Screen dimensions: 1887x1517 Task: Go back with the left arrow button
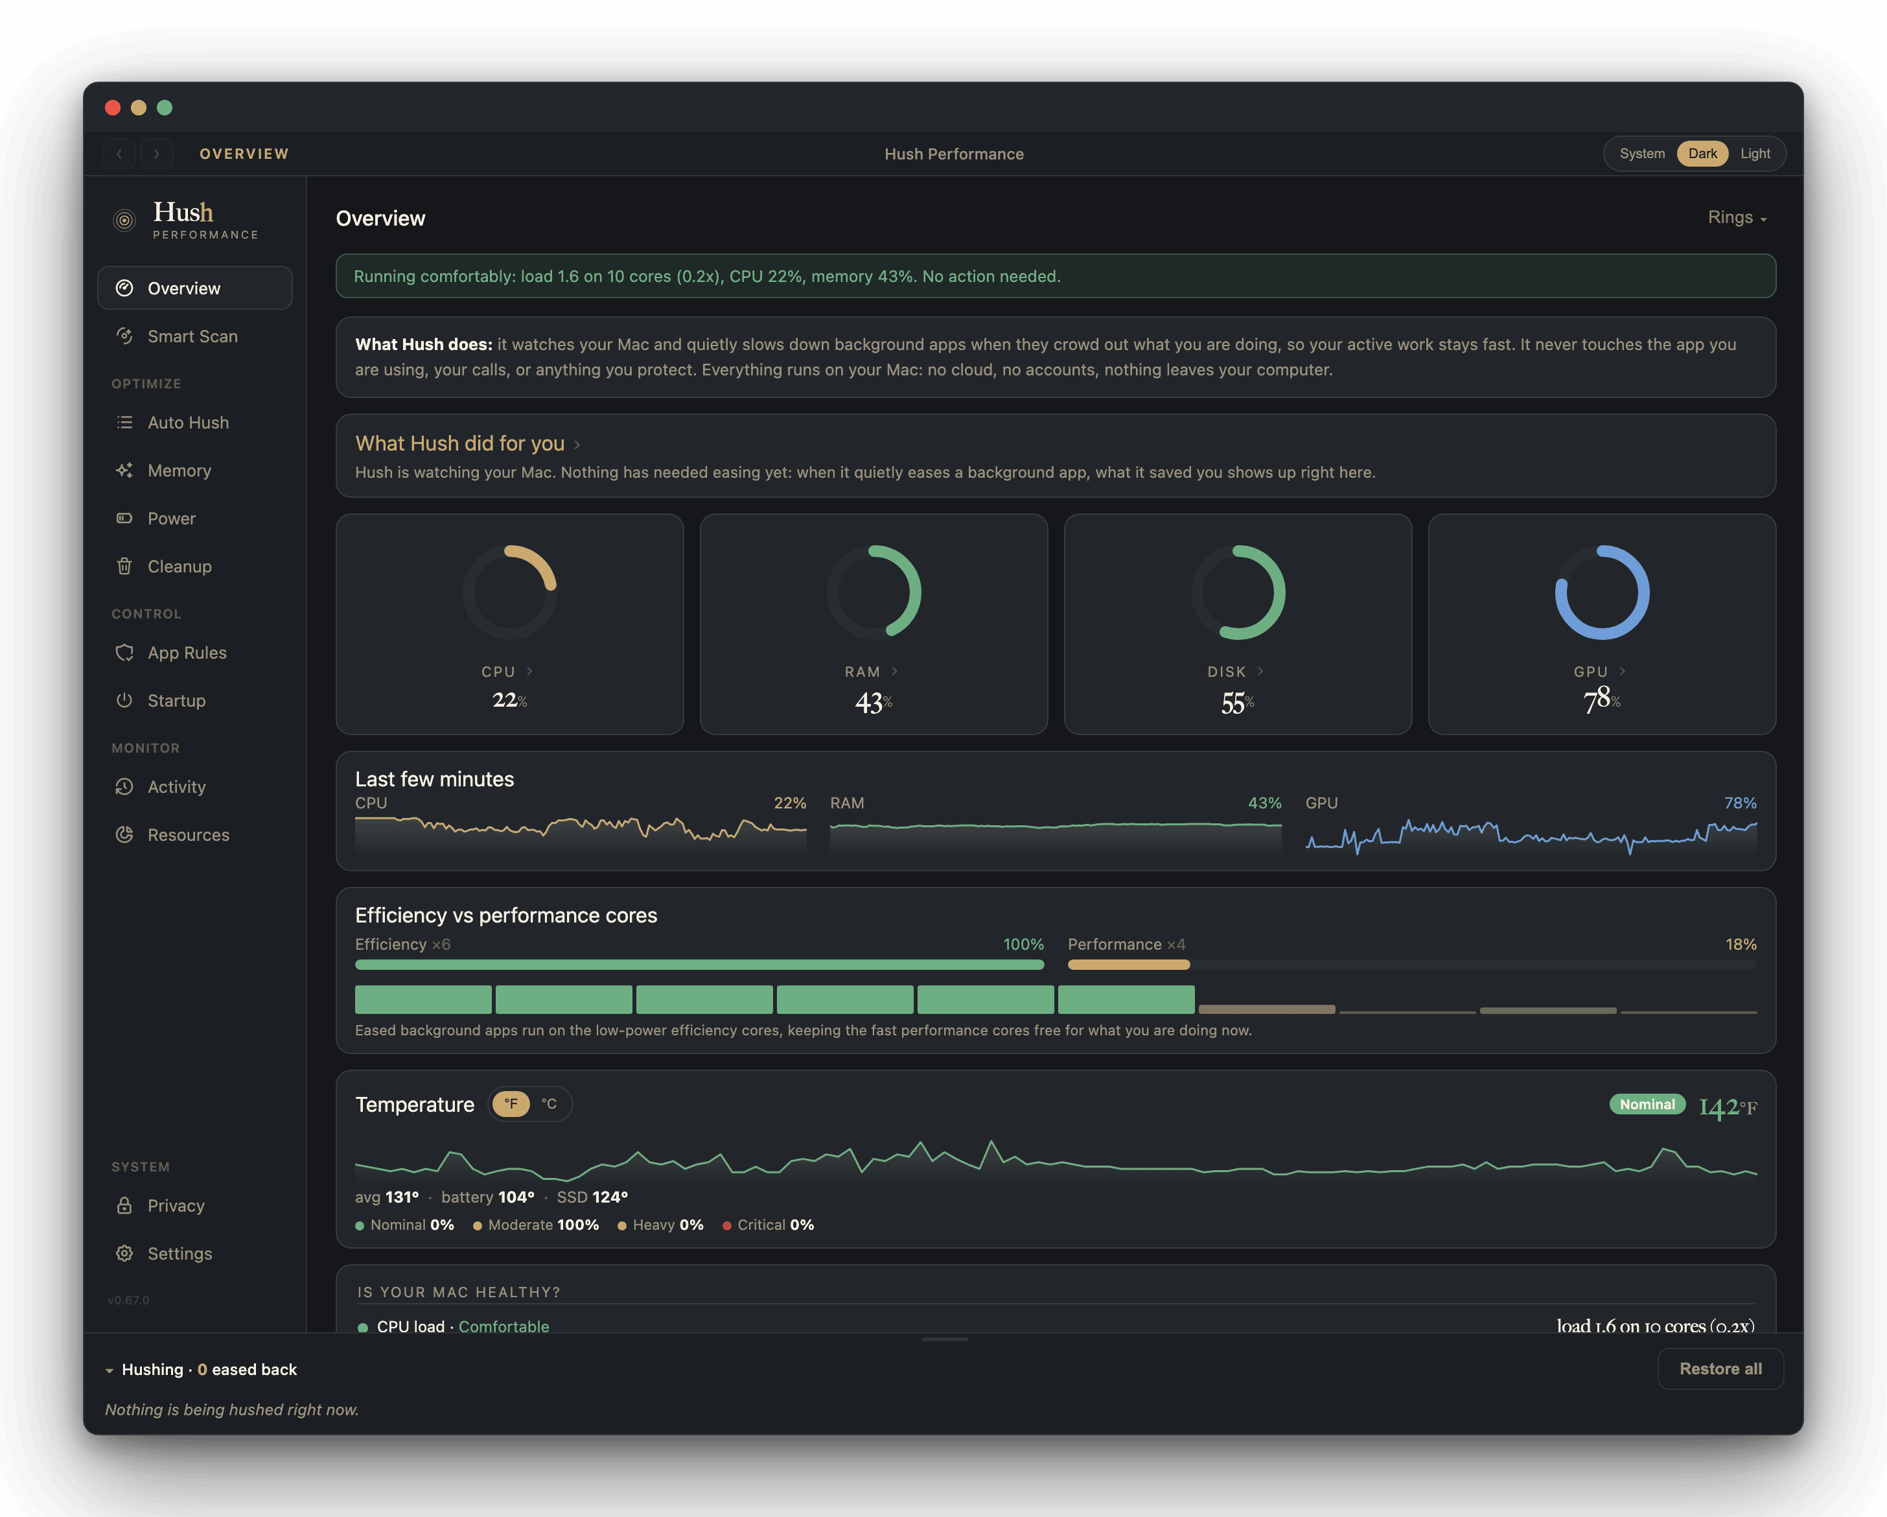pos(120,153)
